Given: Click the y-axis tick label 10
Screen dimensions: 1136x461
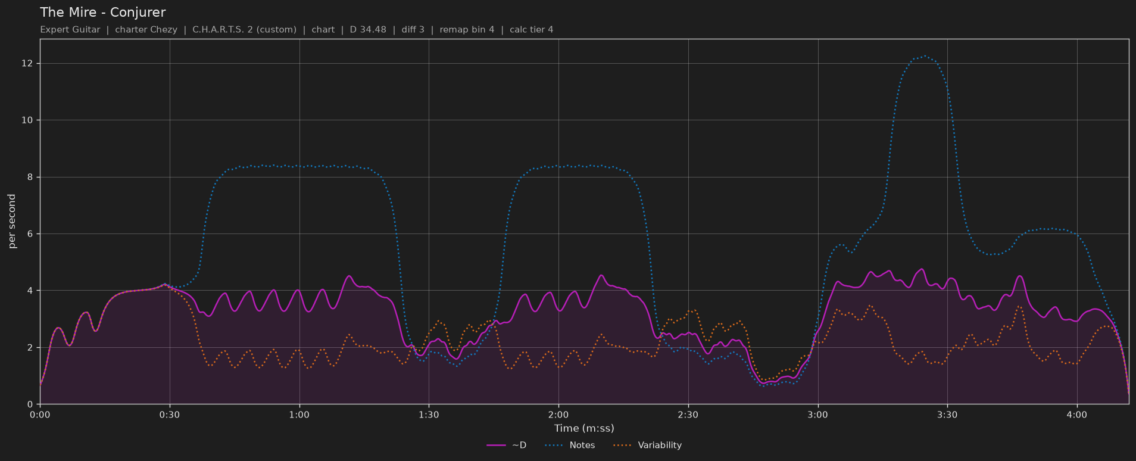Looking at the screenshot, I should tap(27, 120).
